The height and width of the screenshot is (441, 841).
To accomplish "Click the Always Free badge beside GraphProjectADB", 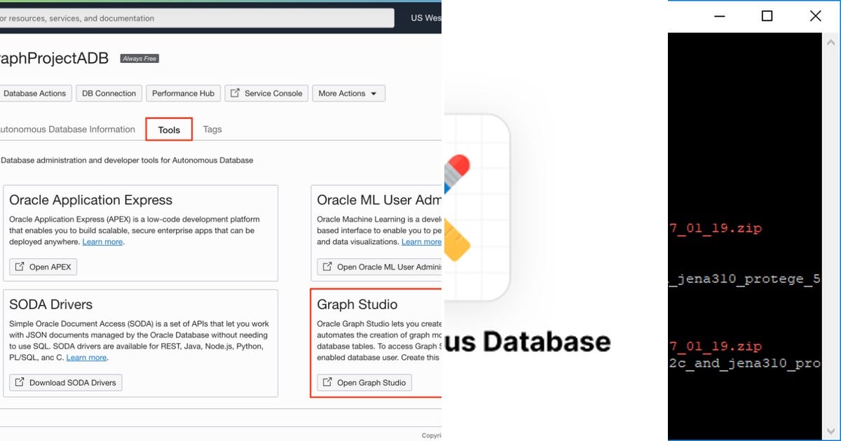I will (139, 58).
